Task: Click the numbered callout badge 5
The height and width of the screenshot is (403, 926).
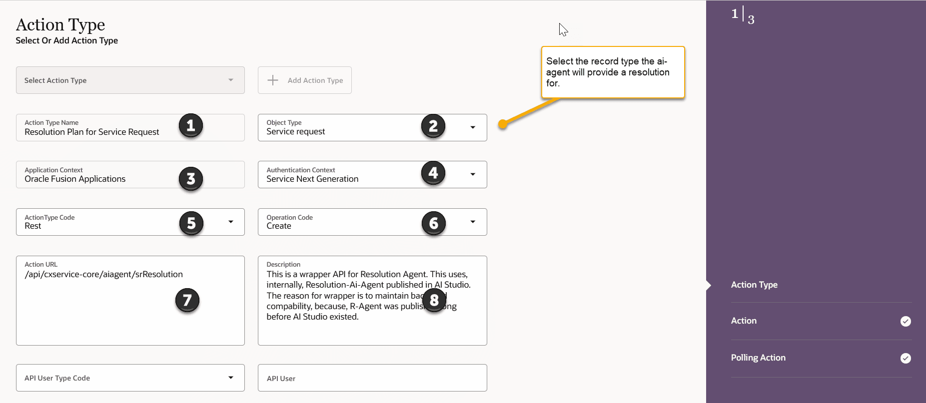Action: pyautogui.click(x=191, y=223)
